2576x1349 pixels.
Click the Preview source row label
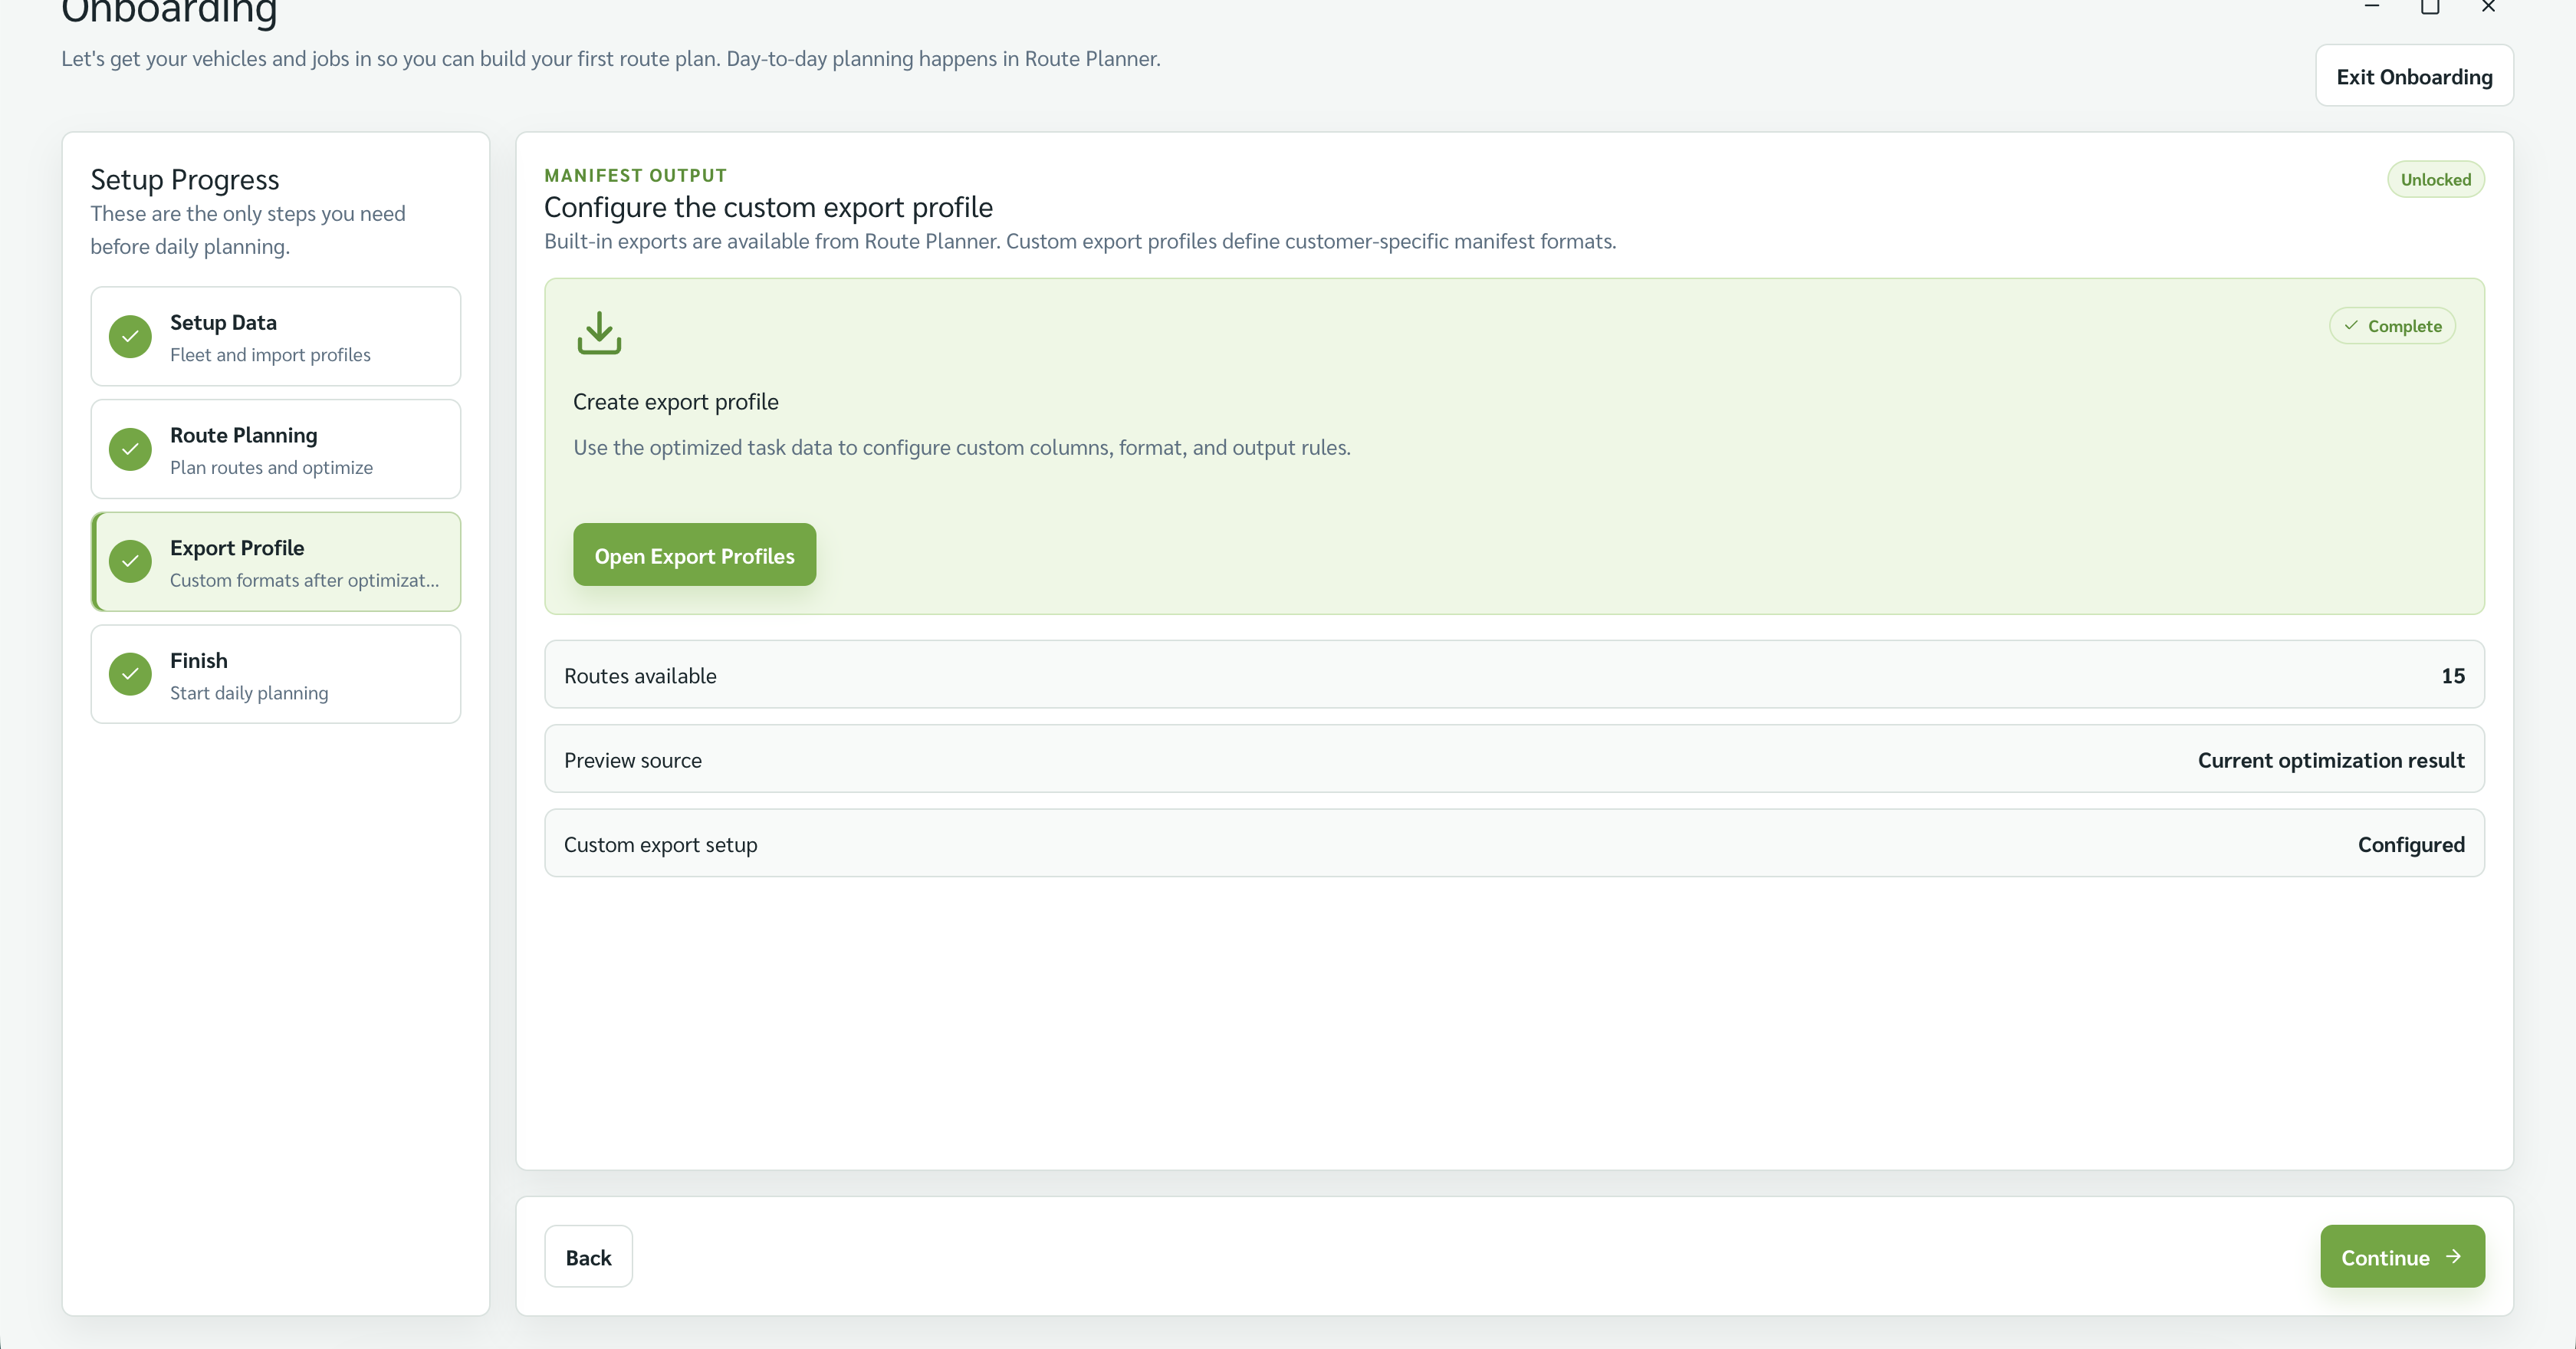point(633,760)
